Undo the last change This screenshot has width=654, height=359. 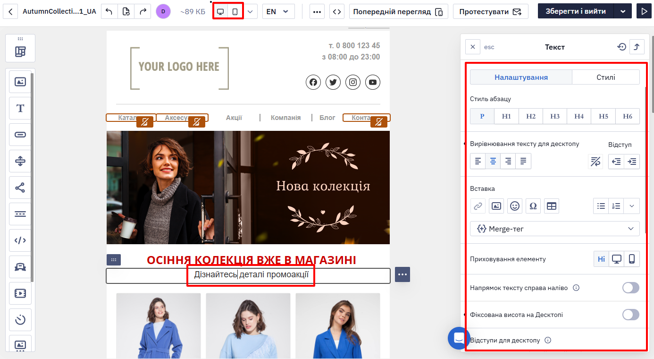pyautogui.click(x=109, y=11)
